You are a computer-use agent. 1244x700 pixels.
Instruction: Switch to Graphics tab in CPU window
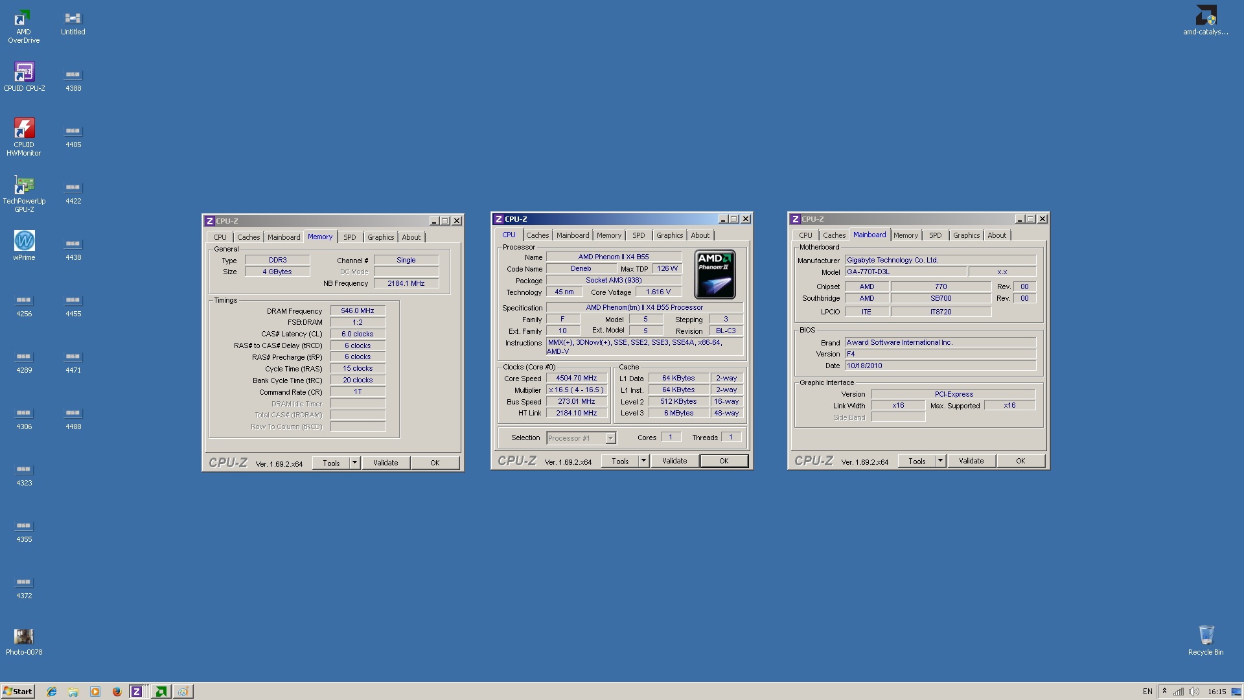tap(669, 235)
